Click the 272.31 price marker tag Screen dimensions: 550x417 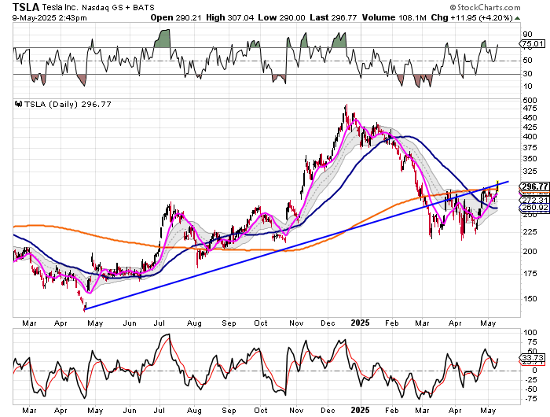(x=533, y=200)
